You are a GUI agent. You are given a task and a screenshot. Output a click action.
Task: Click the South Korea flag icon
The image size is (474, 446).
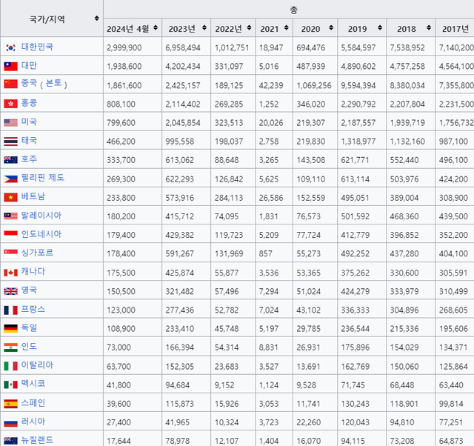click(10, 47)
